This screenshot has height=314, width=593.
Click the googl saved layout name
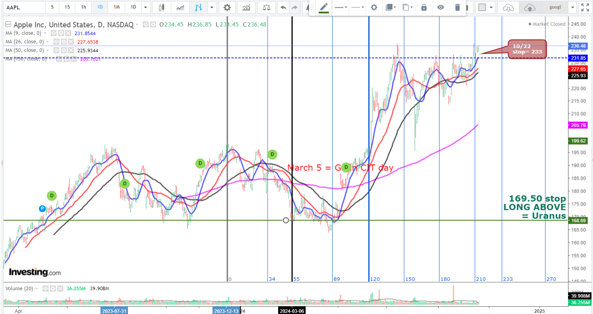(x=555, y=7)
